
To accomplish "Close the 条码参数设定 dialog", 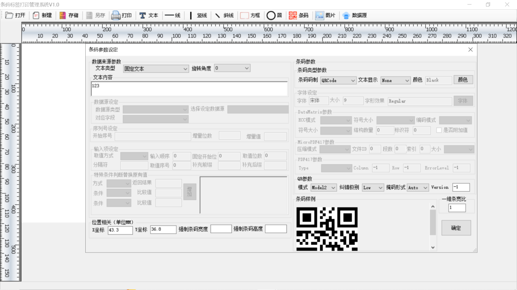I will (470, 50).
